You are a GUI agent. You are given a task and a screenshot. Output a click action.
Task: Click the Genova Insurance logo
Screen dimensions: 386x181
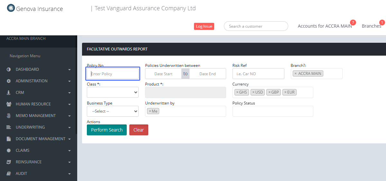click(11, 8)
